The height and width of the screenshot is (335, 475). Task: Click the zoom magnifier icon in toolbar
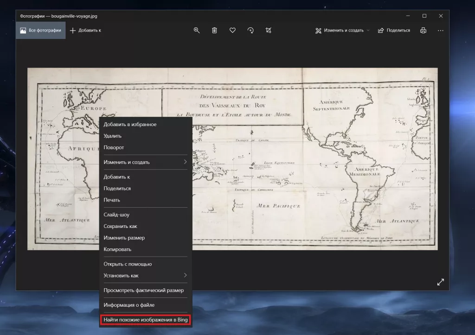pos(197,30)
